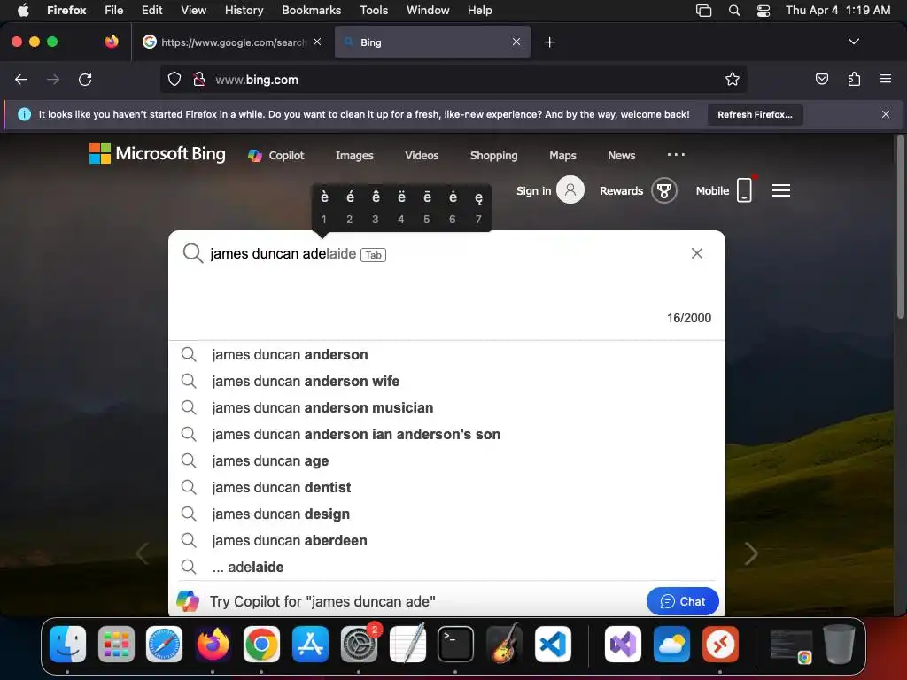Open the Mobile phone icon
This screenshot has width=907, height=680.
pos(744,190)
